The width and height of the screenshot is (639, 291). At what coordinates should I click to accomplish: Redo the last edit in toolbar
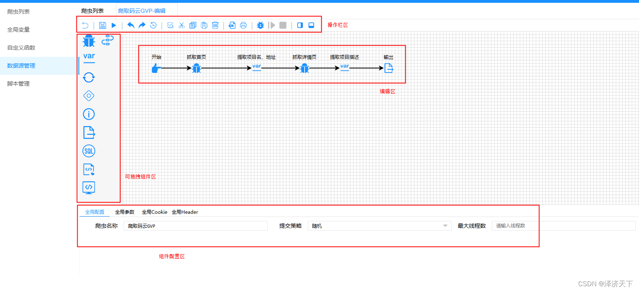point(142,25)
